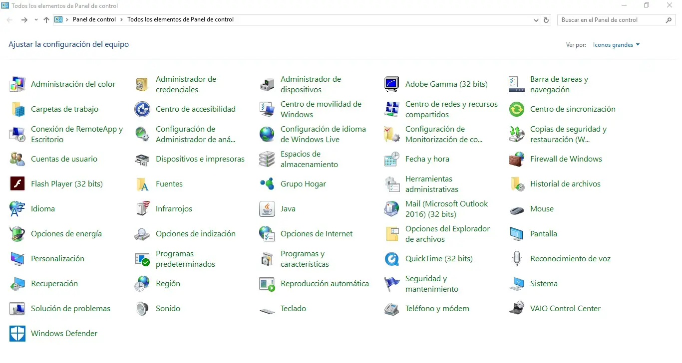682x363 pixels.
Task: Open the Carpetas de trabajo folder icon
Action: coord(17,109)
